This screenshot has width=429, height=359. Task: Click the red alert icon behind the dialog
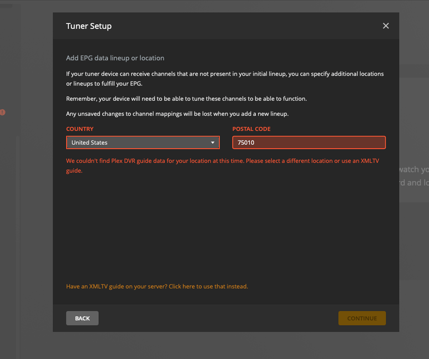tap(3, 112)
